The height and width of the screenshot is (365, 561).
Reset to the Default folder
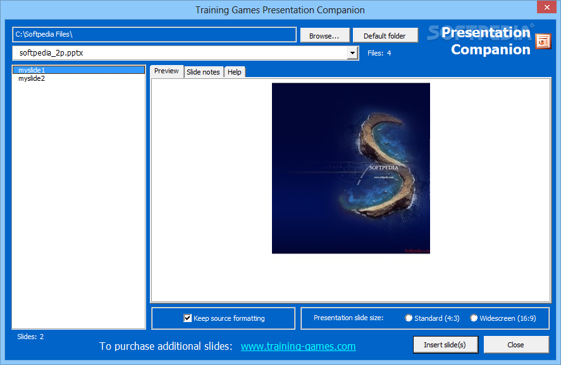385,36
